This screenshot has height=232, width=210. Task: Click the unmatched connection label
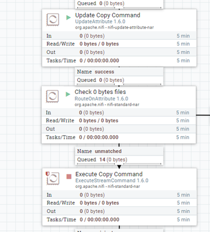point(108,151)
